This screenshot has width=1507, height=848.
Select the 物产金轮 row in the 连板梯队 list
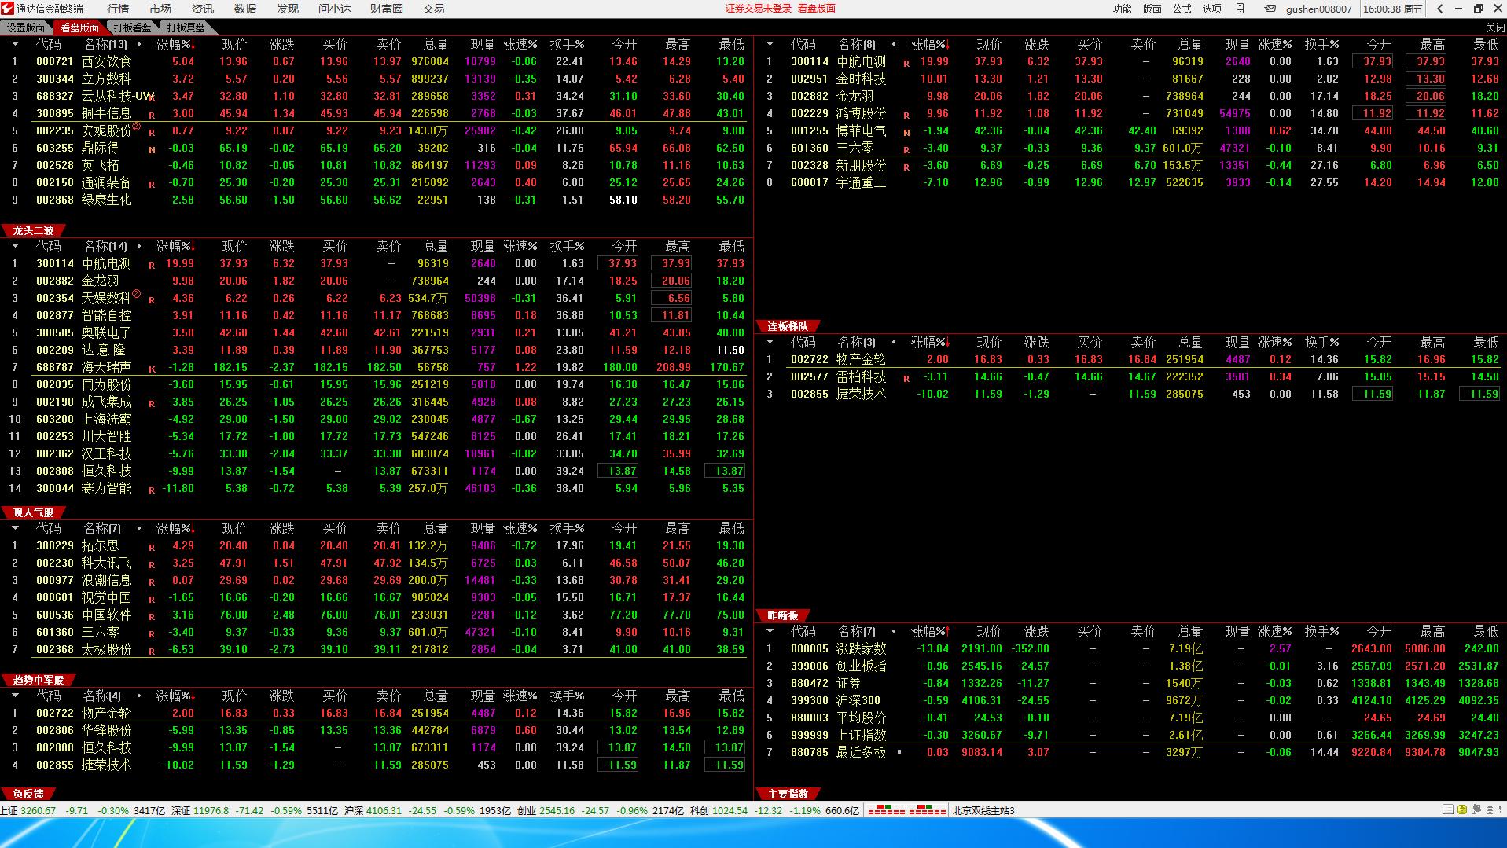coord(1131,359)
